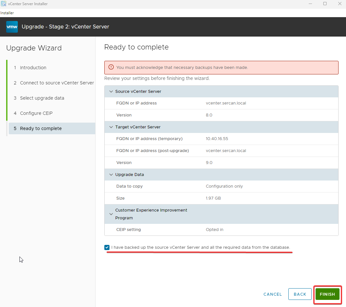Minimize the installer window
The image size is (346, 307).
(310, 4)
